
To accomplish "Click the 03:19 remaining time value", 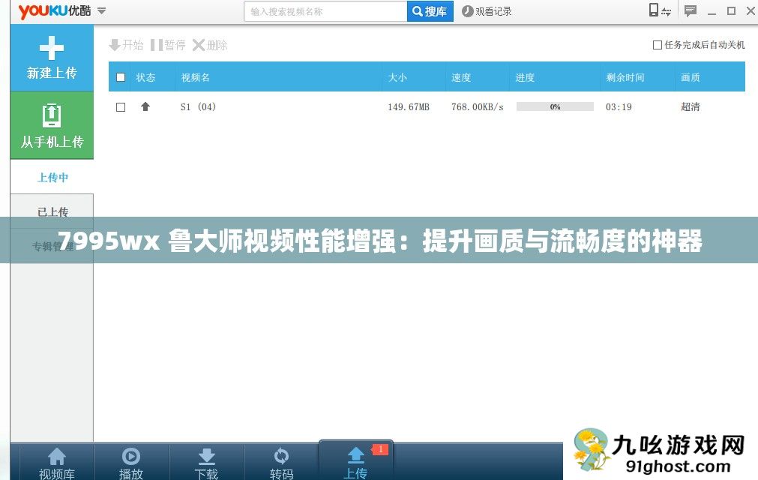I will point(619,106).
